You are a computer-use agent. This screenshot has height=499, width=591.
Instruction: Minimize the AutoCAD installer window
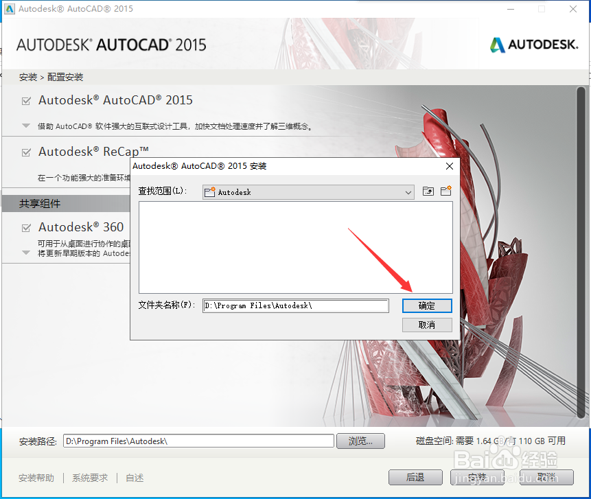[x=511, y=9]
